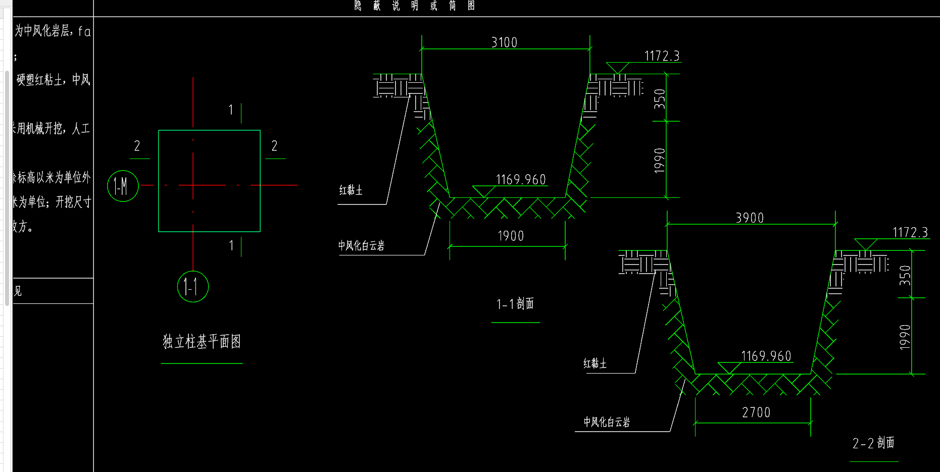
Task: Select elevation triangle beside 1169.960 in 2-2
Action: 729,368
